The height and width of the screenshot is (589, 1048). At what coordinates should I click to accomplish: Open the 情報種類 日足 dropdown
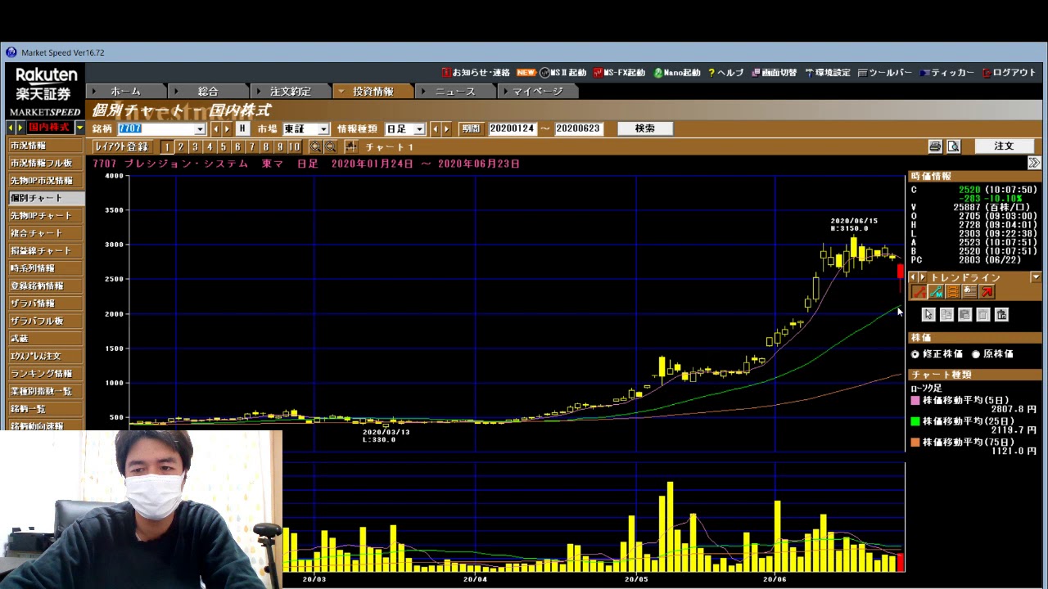tap(419, 129)
